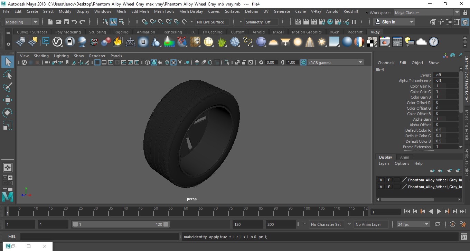Switch to the Anim layer tab
Viewport: 470px width, 251px height.
coord(404,157)
